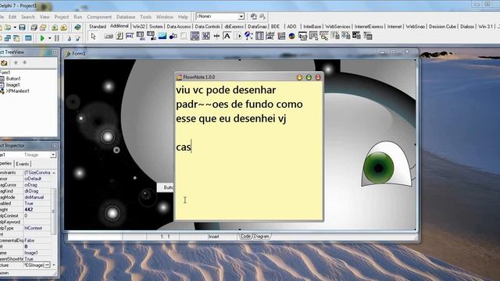Open the Run button dropdown arrow
The width and height of the screenshot is (500, 281).
(x=49, y=38)
